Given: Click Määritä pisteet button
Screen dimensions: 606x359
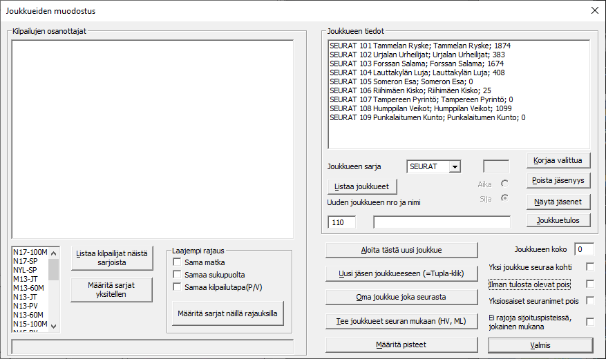Looking at the screenshot, I should (x=401, y=345).
